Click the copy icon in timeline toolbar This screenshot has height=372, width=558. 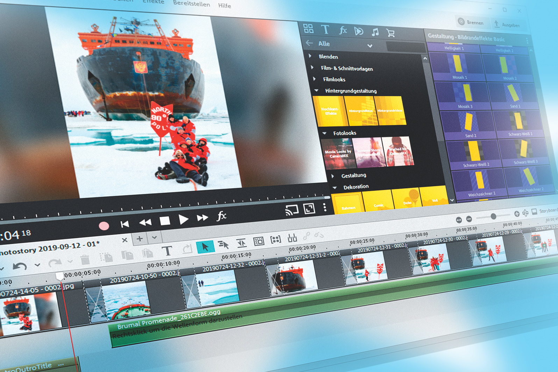[127, 255]
